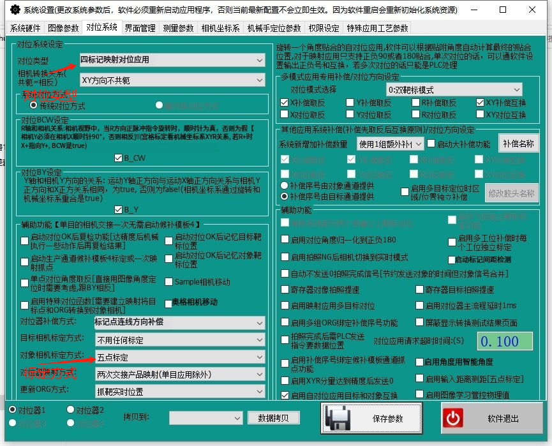
Task: Toggle the B_CW checkbox
Action: click(x=118, y=158)
